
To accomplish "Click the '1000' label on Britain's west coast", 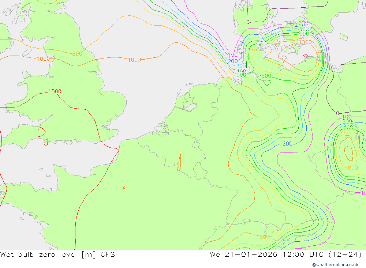I will [x=44, y=59].
